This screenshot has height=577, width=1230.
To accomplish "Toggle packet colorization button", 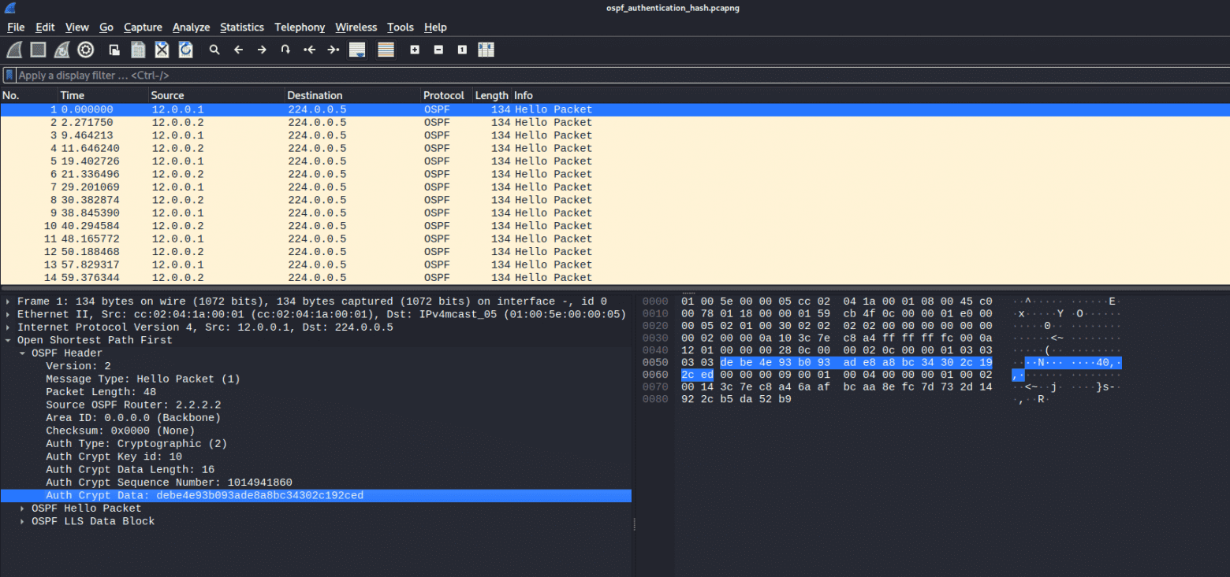I will point(386,50).
